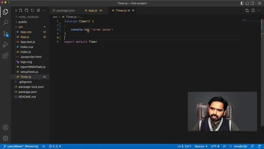The height and width of the screenshot is (149, 264).
Task: Change end of line sequence LF
Action: 224,146
